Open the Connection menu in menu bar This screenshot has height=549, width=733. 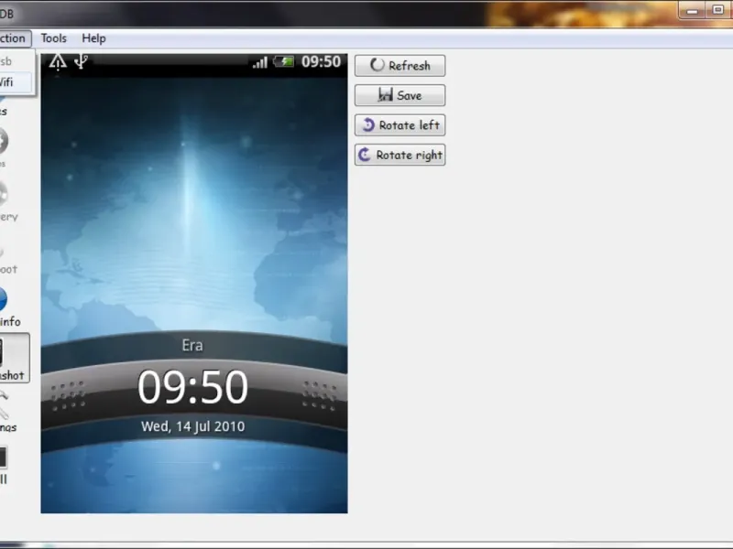[14, 38]
